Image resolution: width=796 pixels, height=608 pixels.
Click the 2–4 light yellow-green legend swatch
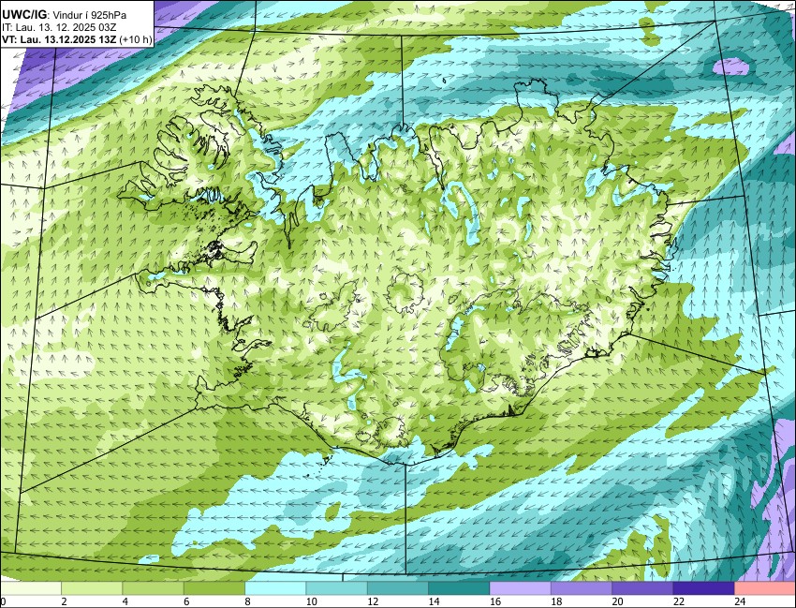pos(92,588)
